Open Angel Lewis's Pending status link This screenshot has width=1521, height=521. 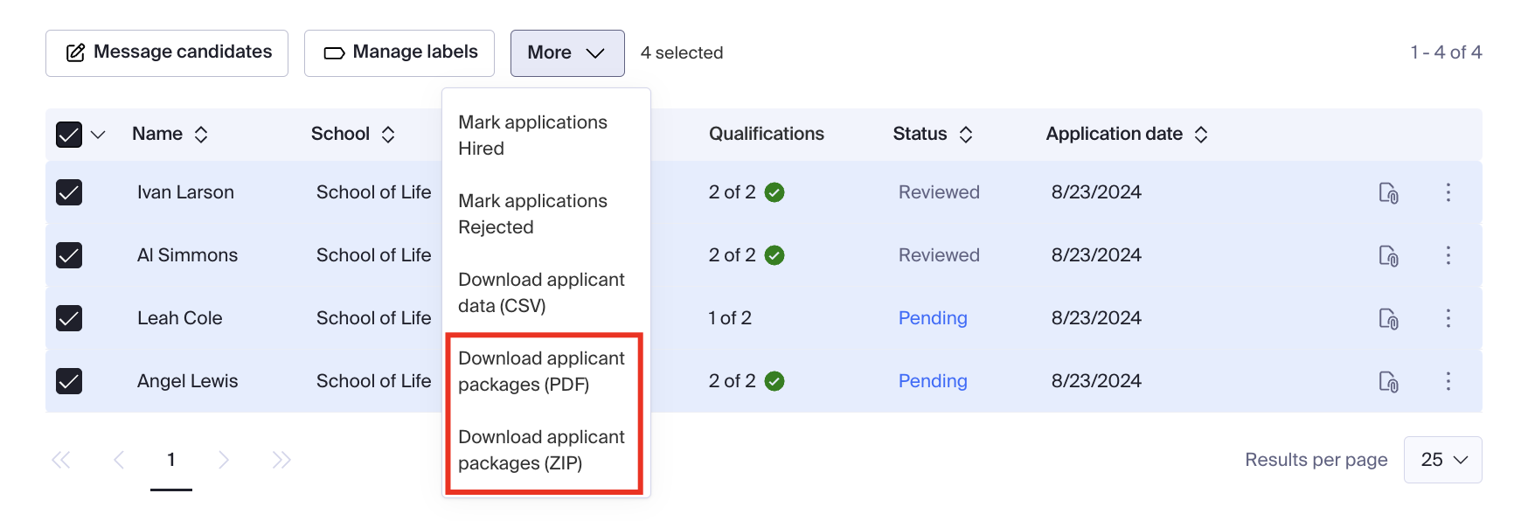click(933, 381)
